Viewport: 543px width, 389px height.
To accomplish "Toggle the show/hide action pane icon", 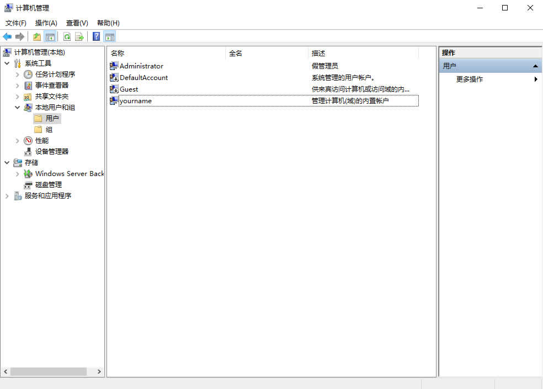I will [x=110, y=36].
